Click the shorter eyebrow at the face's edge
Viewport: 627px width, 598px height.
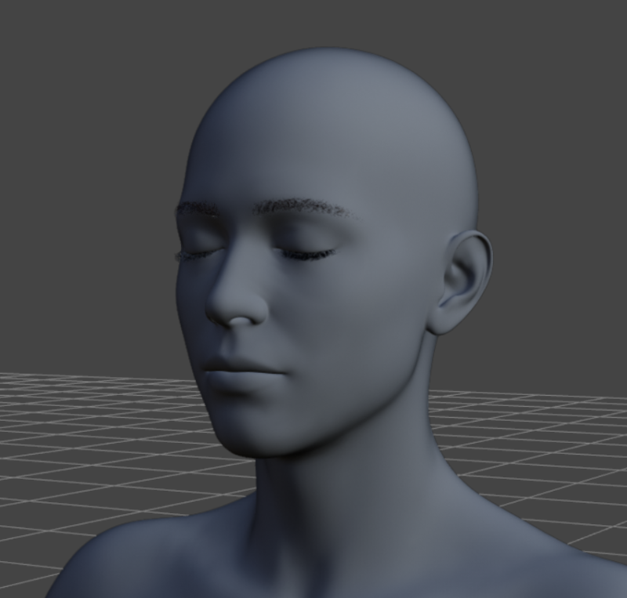(x=198, y=209)
